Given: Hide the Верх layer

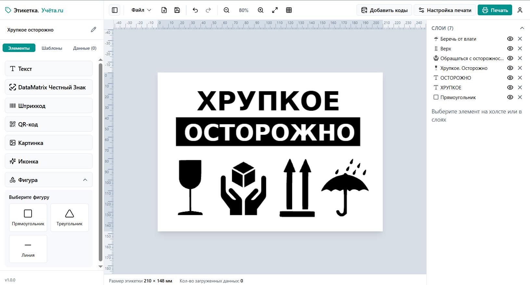Looking at the screenshot, I should pyautogui.click(x=510, y=48).
